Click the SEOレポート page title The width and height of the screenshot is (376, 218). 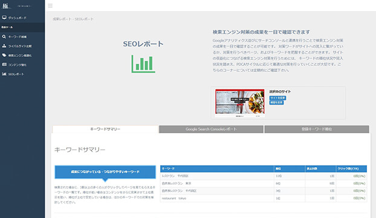(x=143, y=44)
